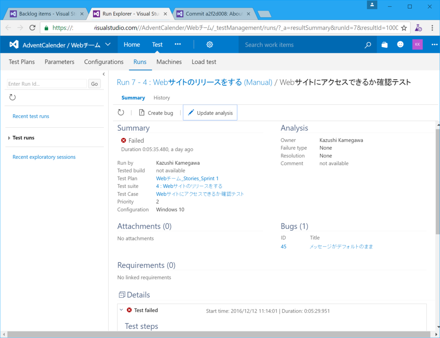The height and width of the screenshot is (338, 440).
Task: Open Recent exploratory sessions link
Action: 44,157
